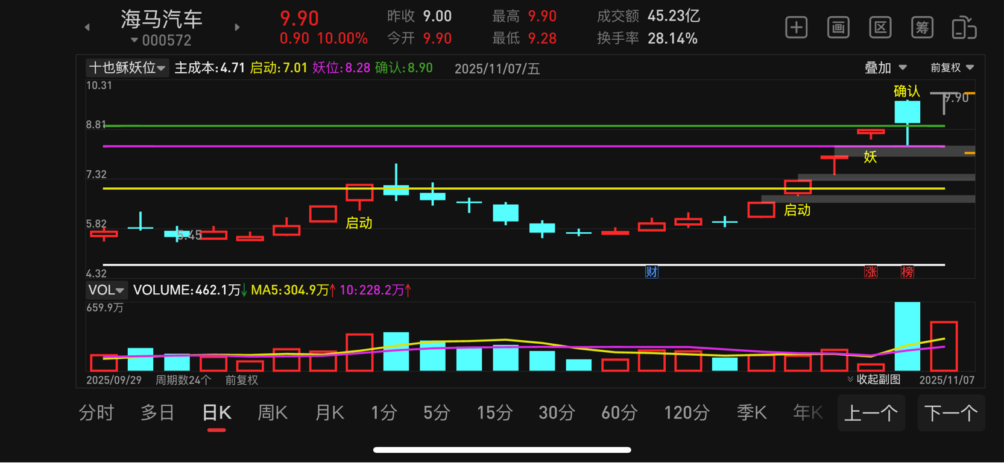Tap the 最低 9.28 value
Image resolution: width=1004 pixels, height=463 pixels.
coord(542,39)
